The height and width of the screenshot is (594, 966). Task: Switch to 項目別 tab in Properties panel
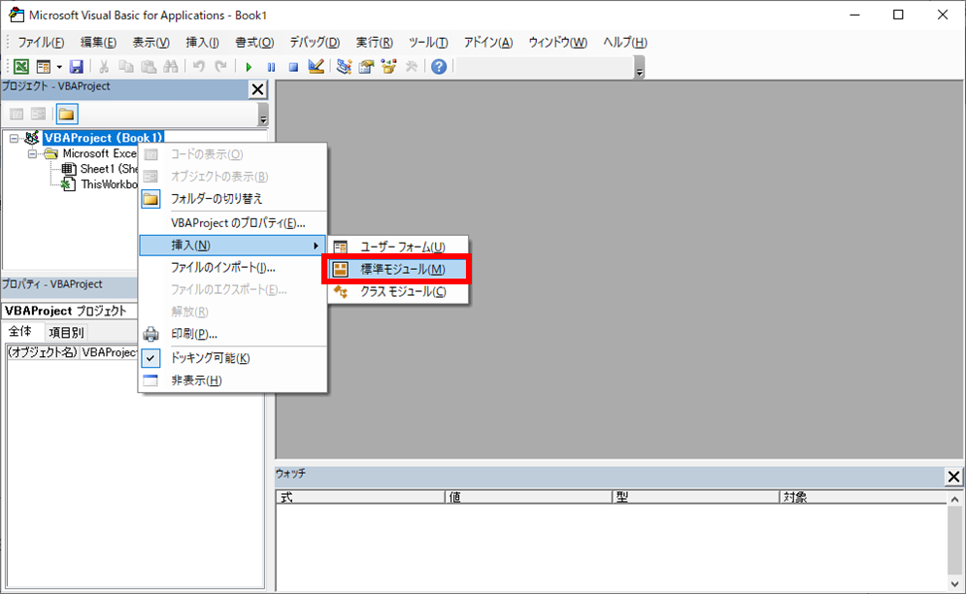point(66,333)
